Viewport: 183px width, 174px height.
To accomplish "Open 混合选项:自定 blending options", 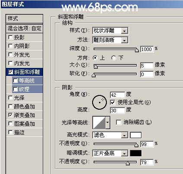I will click(x=24, y=28).
